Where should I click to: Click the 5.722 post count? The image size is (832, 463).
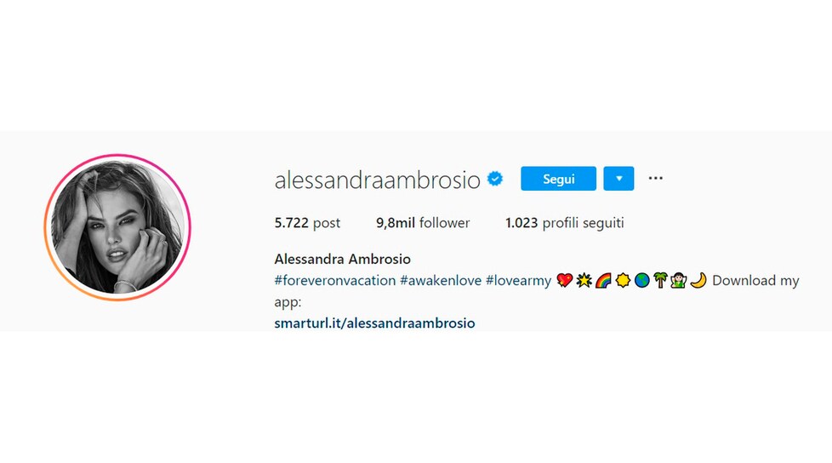point(307,223)
